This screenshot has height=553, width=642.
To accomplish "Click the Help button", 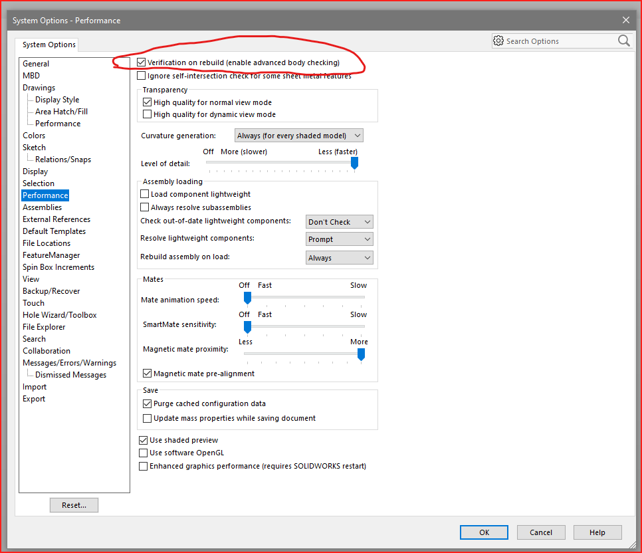I will point(597,532).
